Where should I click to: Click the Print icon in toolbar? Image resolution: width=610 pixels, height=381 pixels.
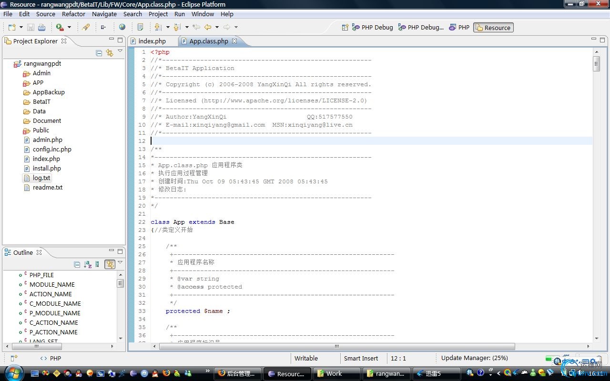41,27
